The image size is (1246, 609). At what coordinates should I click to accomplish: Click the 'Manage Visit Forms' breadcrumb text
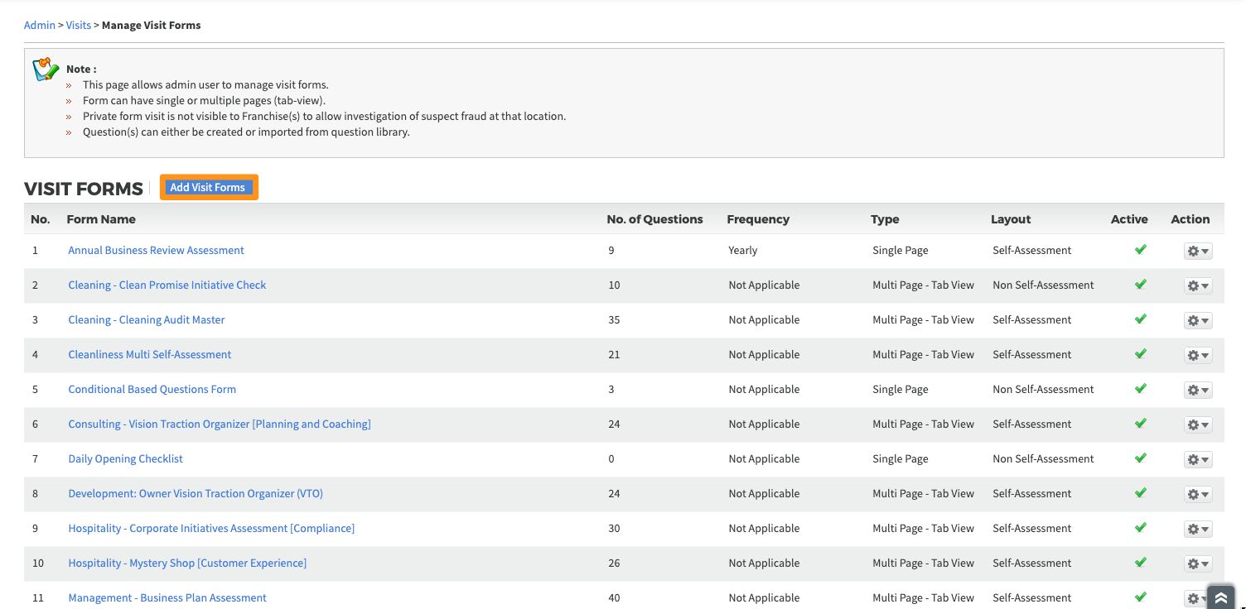[x=152, y=25]
